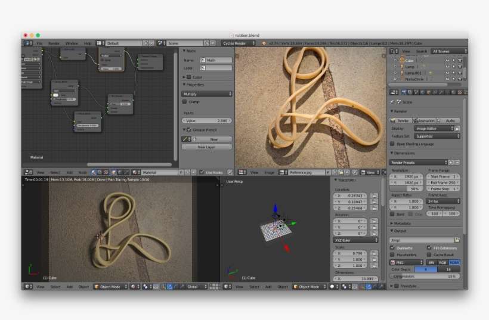Open the Search menu in the outliner header
This screenshot has height=320, width=489.
tap(421, 51)
